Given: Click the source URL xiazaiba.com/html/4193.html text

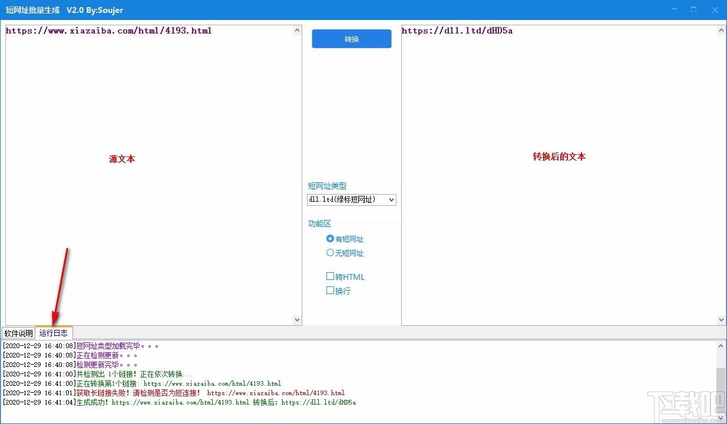Looking at the screenshot, I should click(108, 31).
